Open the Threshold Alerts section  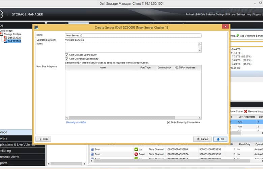[23, 157]
